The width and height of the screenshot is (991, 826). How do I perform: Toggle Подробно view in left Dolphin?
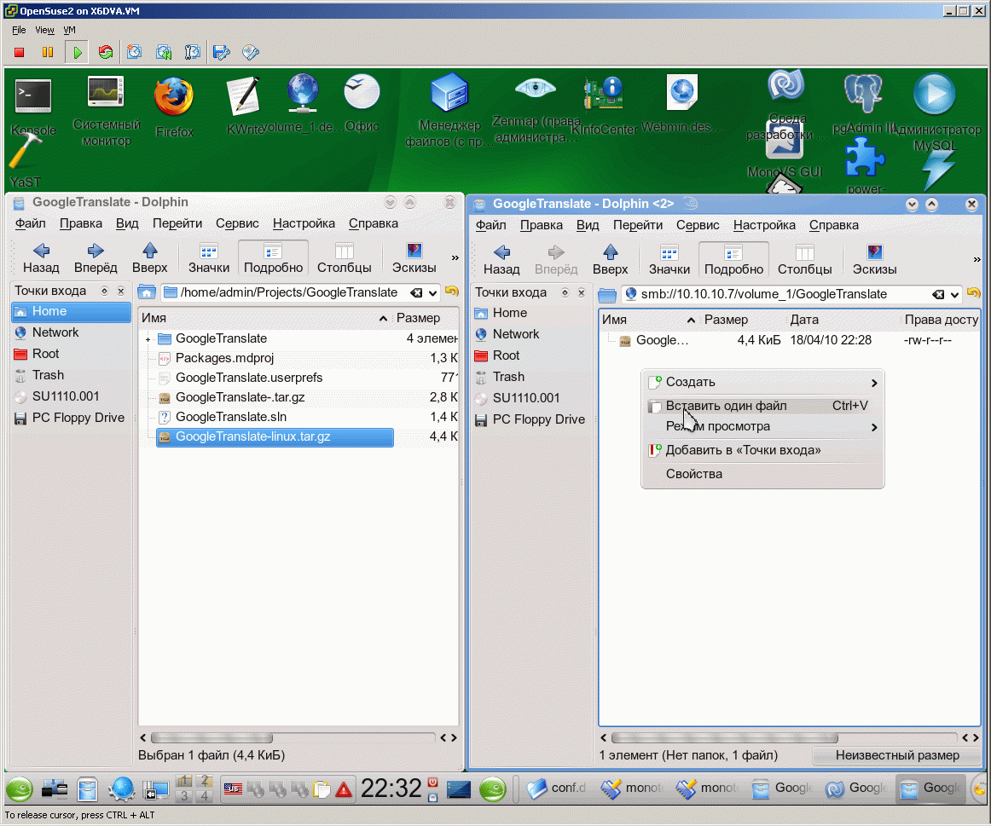[273, 258]
